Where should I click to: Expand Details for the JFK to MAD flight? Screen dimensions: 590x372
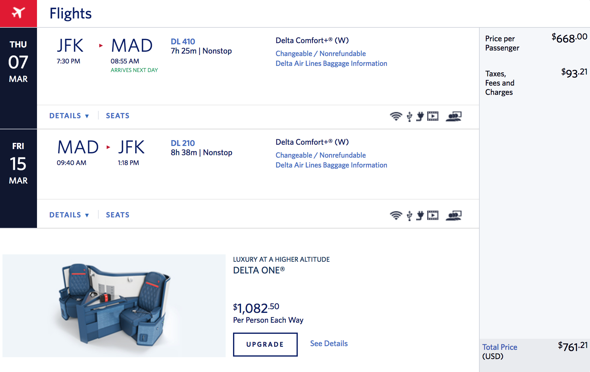(69, 116)
